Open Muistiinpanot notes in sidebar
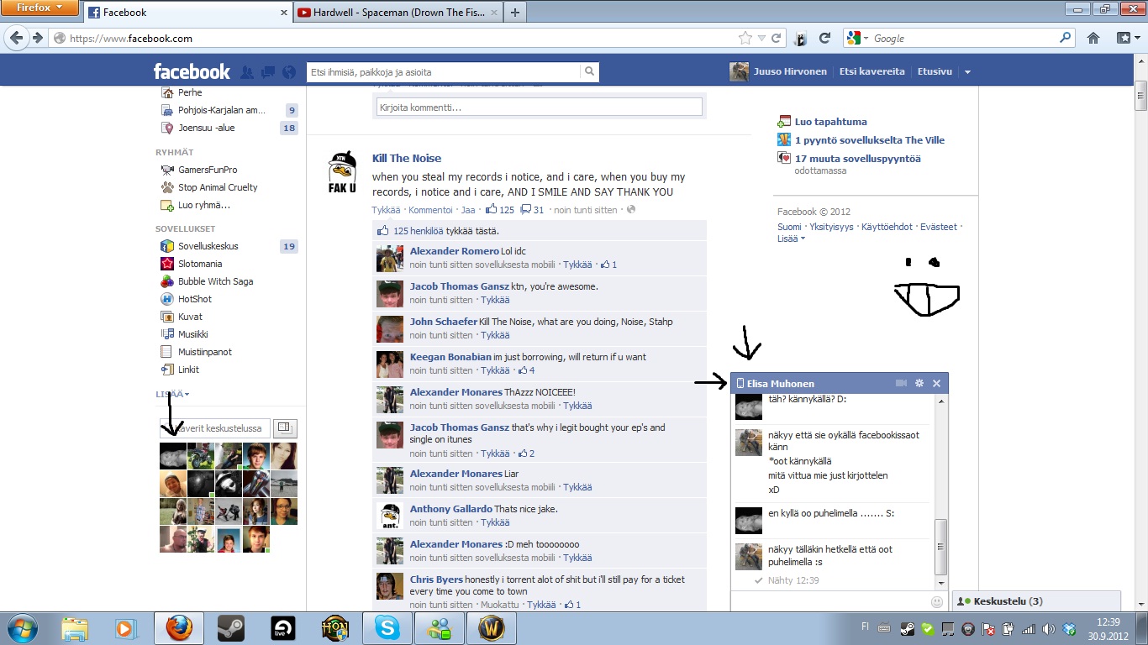Image resolution: width=1148 pixels, height=645 pixels. pyautogui.click(x=204, y=352)
